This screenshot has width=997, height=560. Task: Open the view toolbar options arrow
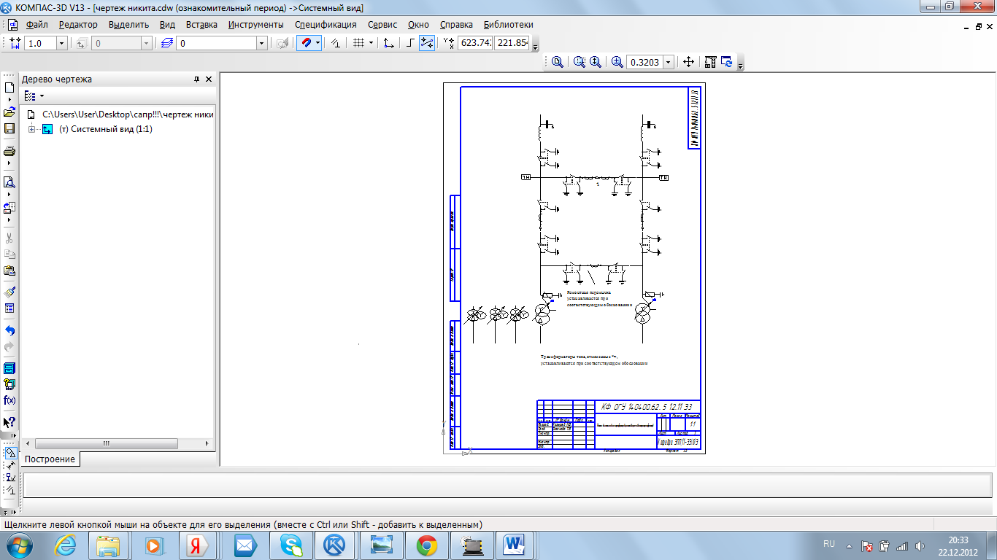pyautogui.click(x=741, y=66)
